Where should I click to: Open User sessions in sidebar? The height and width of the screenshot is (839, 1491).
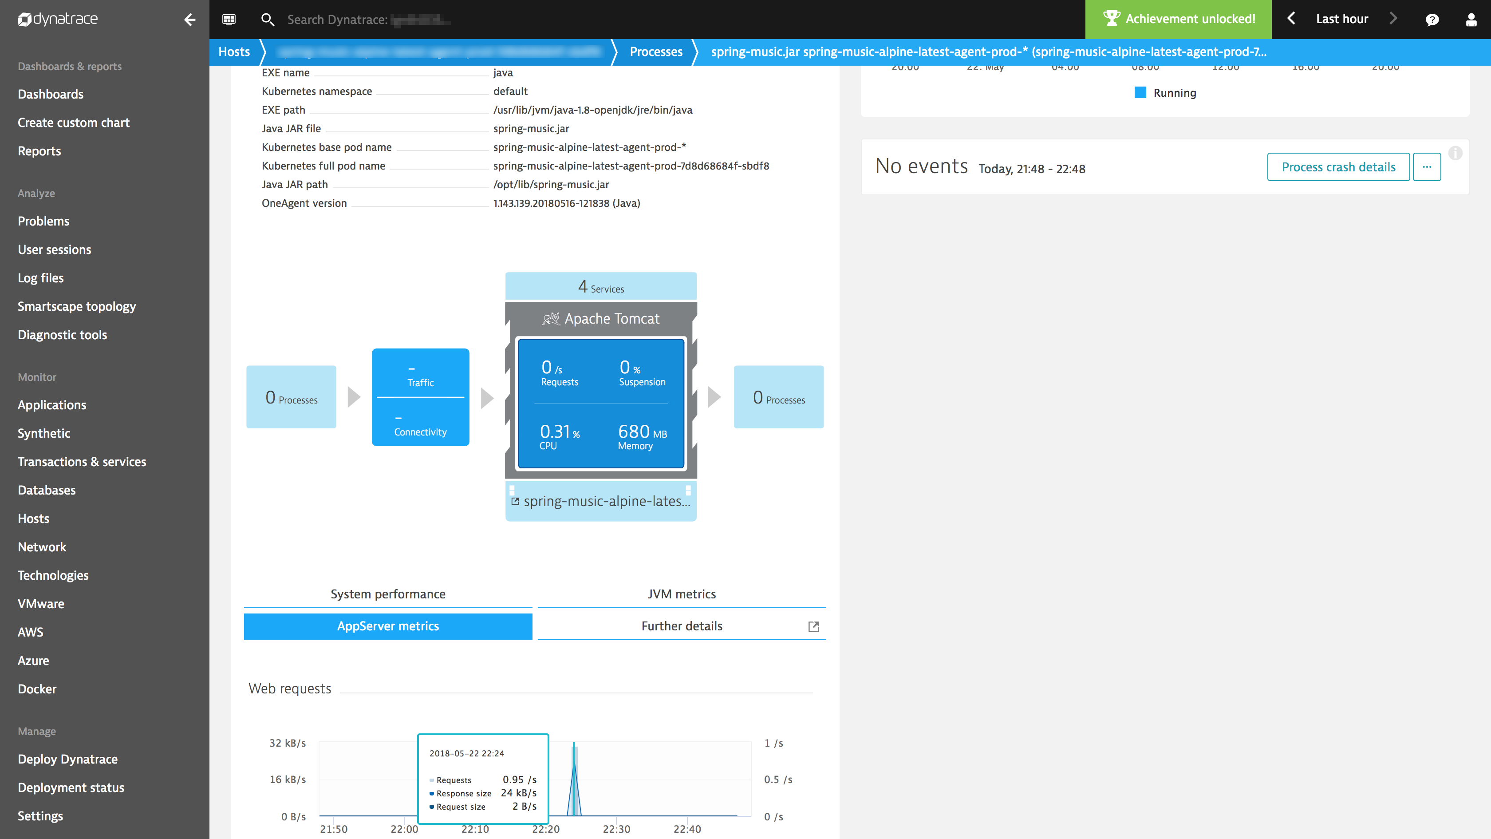click(55, 249)
